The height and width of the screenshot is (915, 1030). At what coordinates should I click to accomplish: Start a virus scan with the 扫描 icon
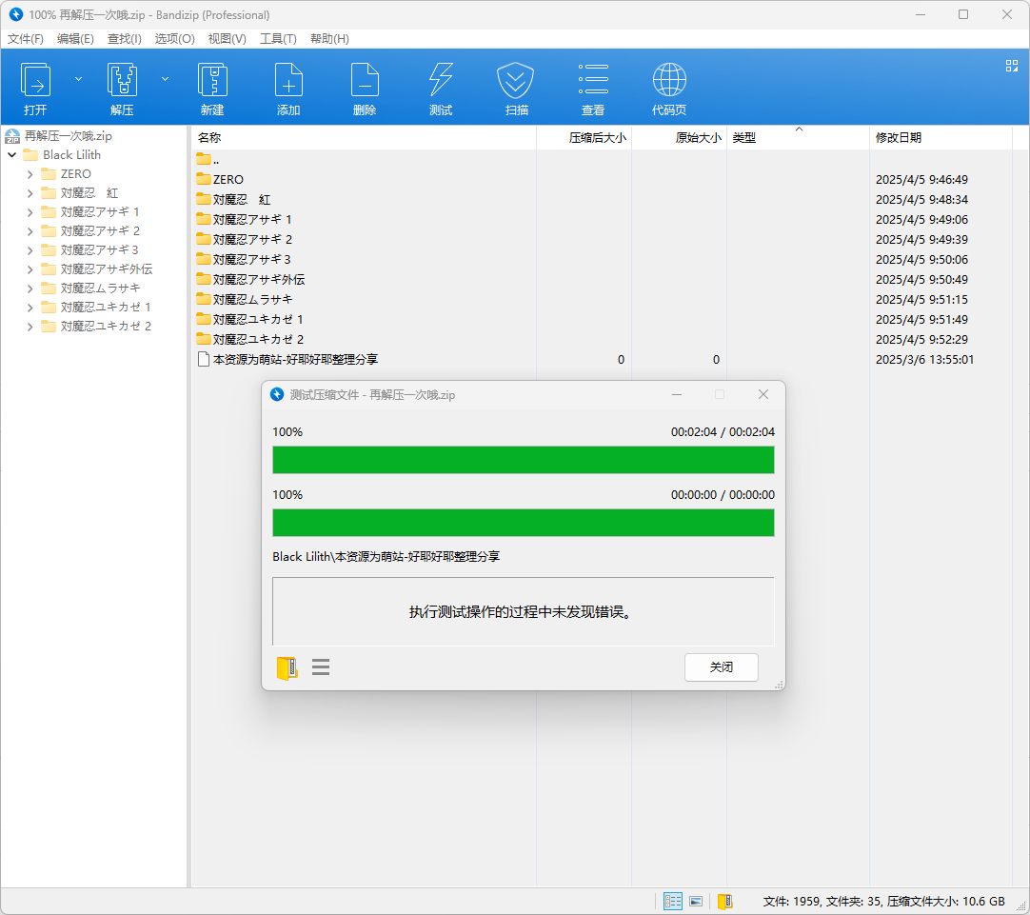tap(516, 86)
